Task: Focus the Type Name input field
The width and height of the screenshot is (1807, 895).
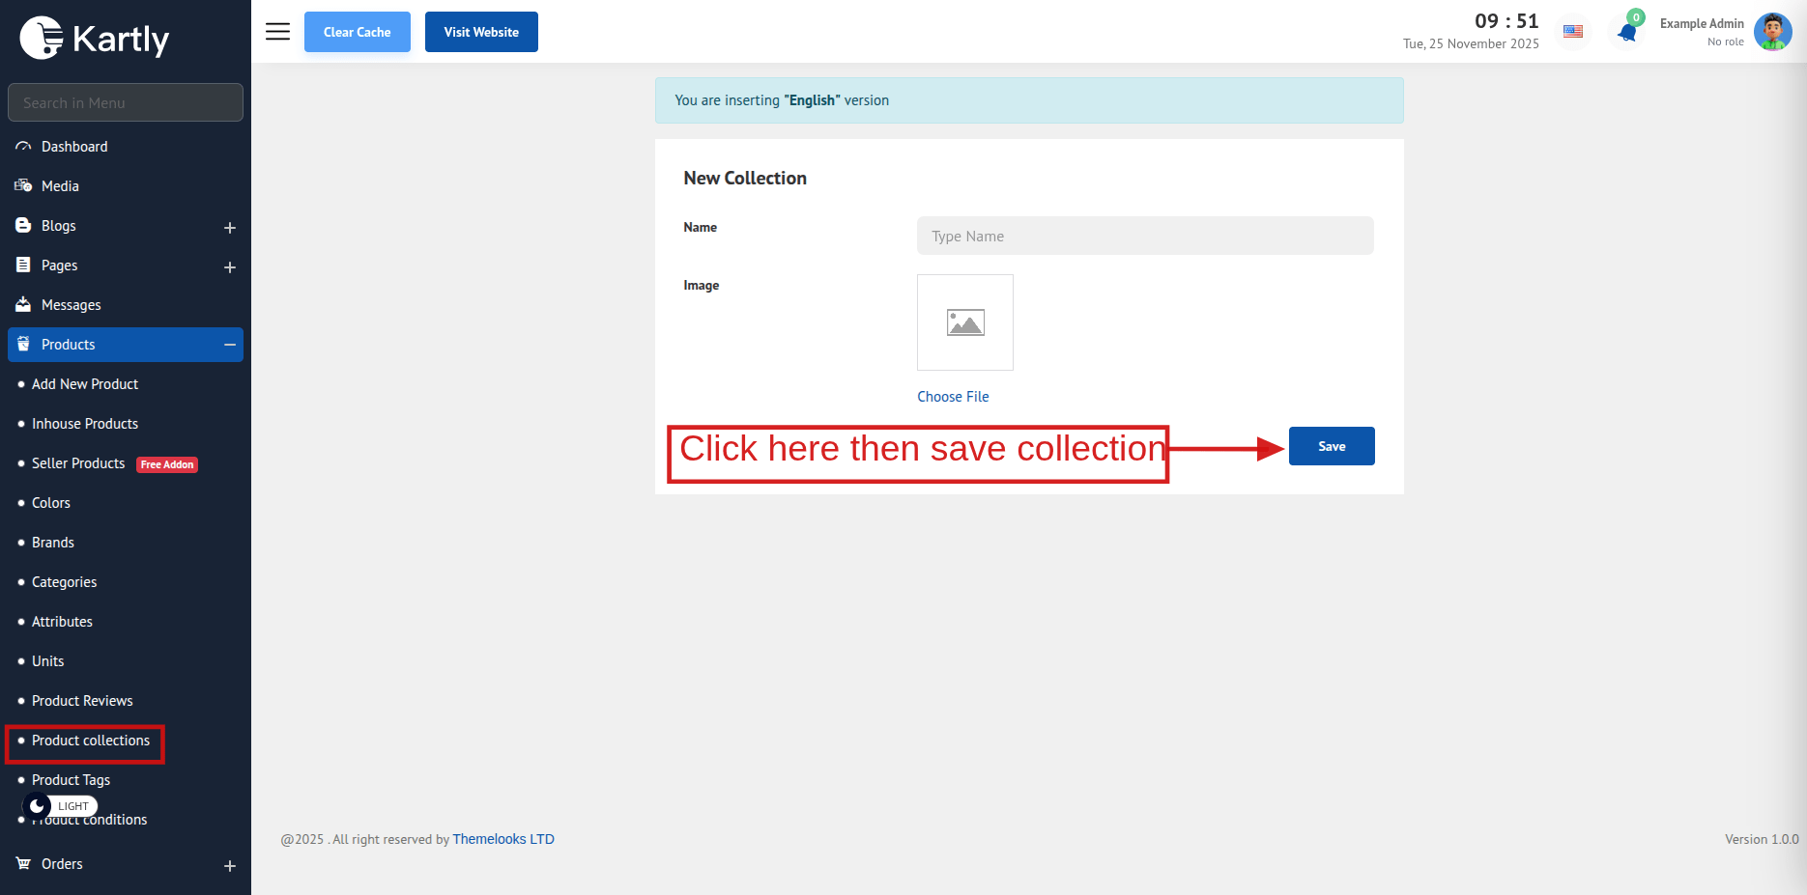Action: pyautogui.click(x=1144, y=236)
